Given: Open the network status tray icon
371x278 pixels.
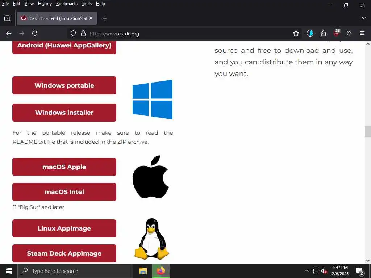Looking at the screenshot, I should (316, 271).
